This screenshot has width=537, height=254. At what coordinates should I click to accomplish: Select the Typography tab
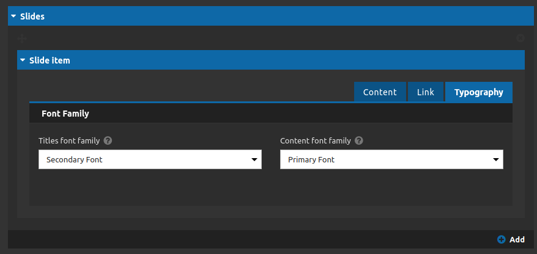479,92
